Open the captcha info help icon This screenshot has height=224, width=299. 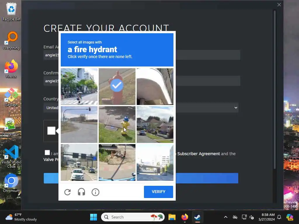tap(95, 192)
